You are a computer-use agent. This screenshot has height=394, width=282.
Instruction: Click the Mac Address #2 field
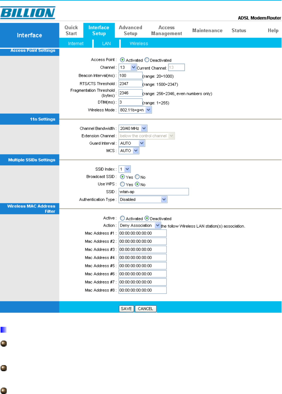point(142,241)
